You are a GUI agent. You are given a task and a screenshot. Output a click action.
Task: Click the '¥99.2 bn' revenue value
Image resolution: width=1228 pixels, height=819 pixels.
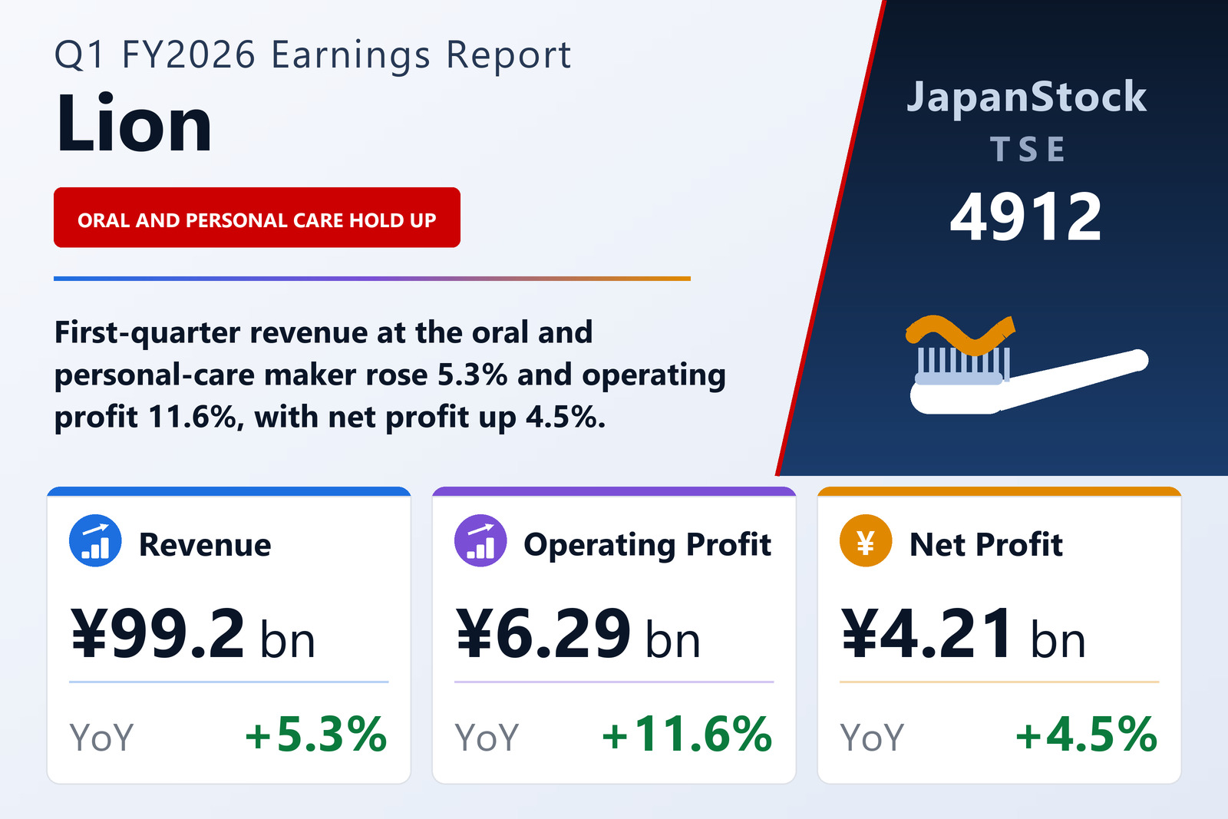(193, 634)
